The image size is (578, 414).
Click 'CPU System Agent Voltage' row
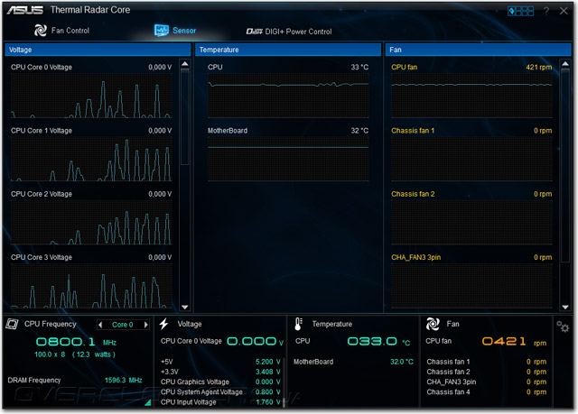pos(220,392)
